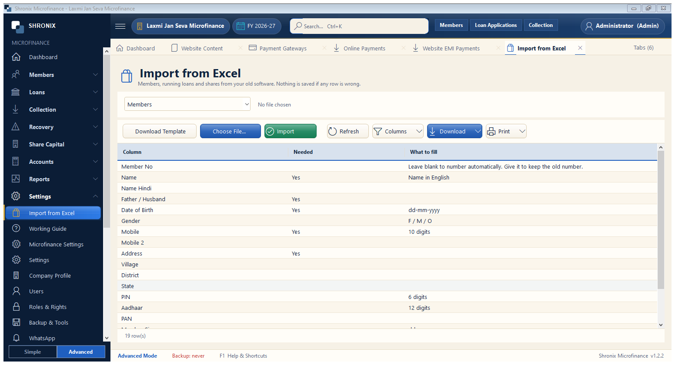Switch to the Payment Gateways tab
This screenshot has width=675, height=365.
tap(278, 48)
